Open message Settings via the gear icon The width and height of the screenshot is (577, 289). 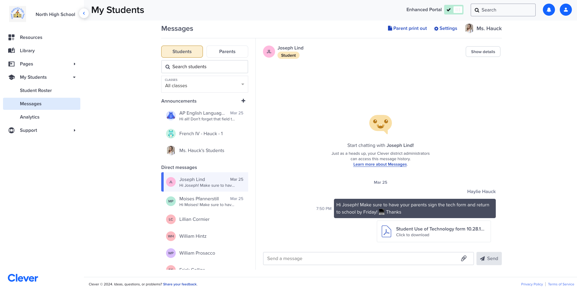[x=436, y=28]
